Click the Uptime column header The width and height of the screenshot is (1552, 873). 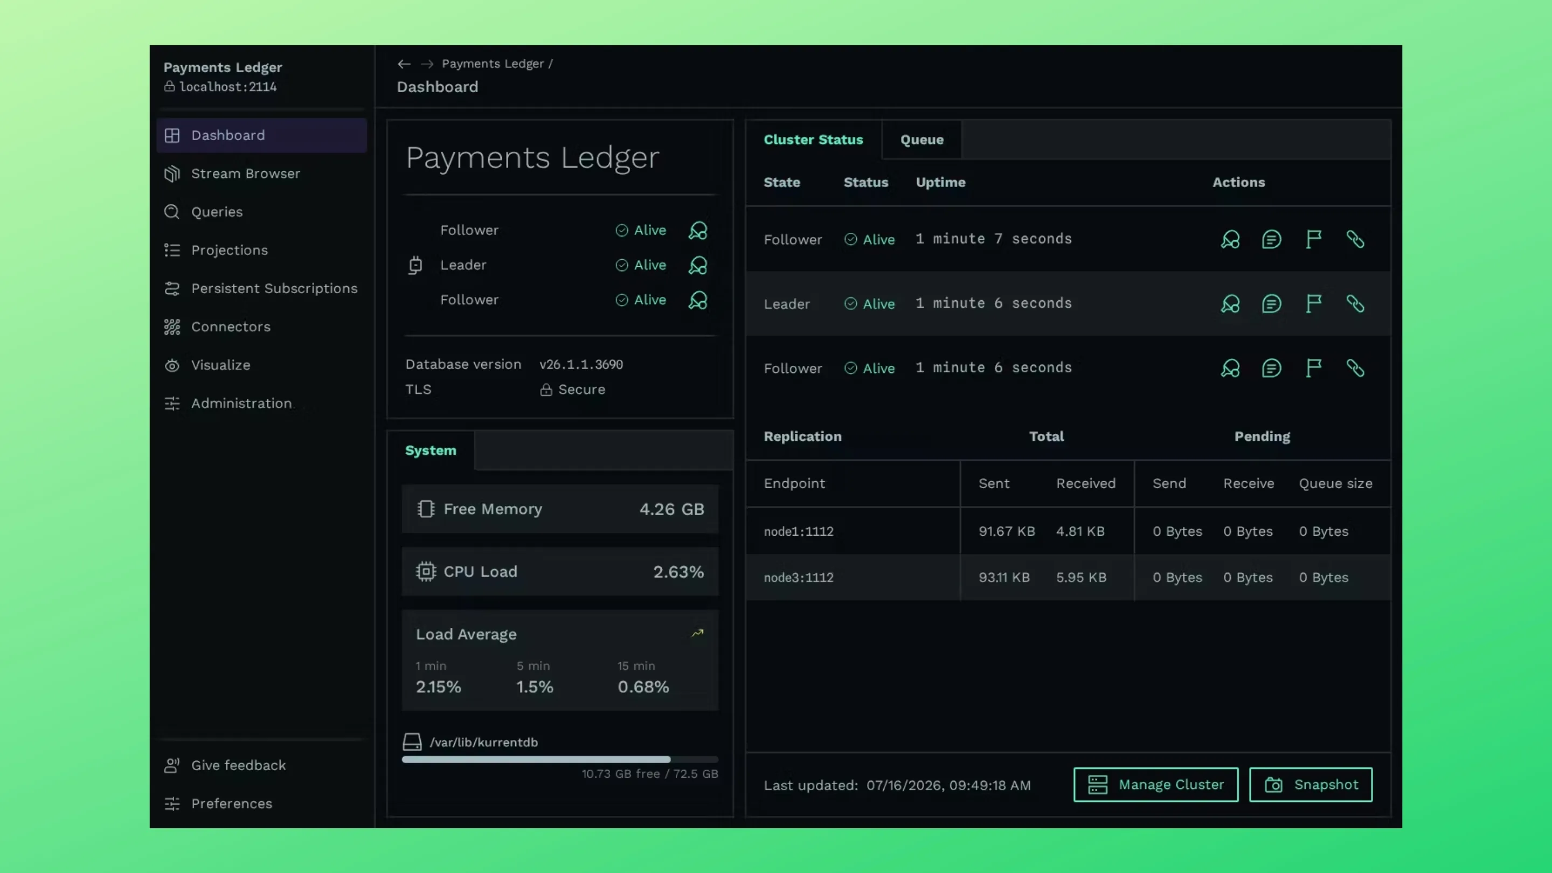point(940,183)
